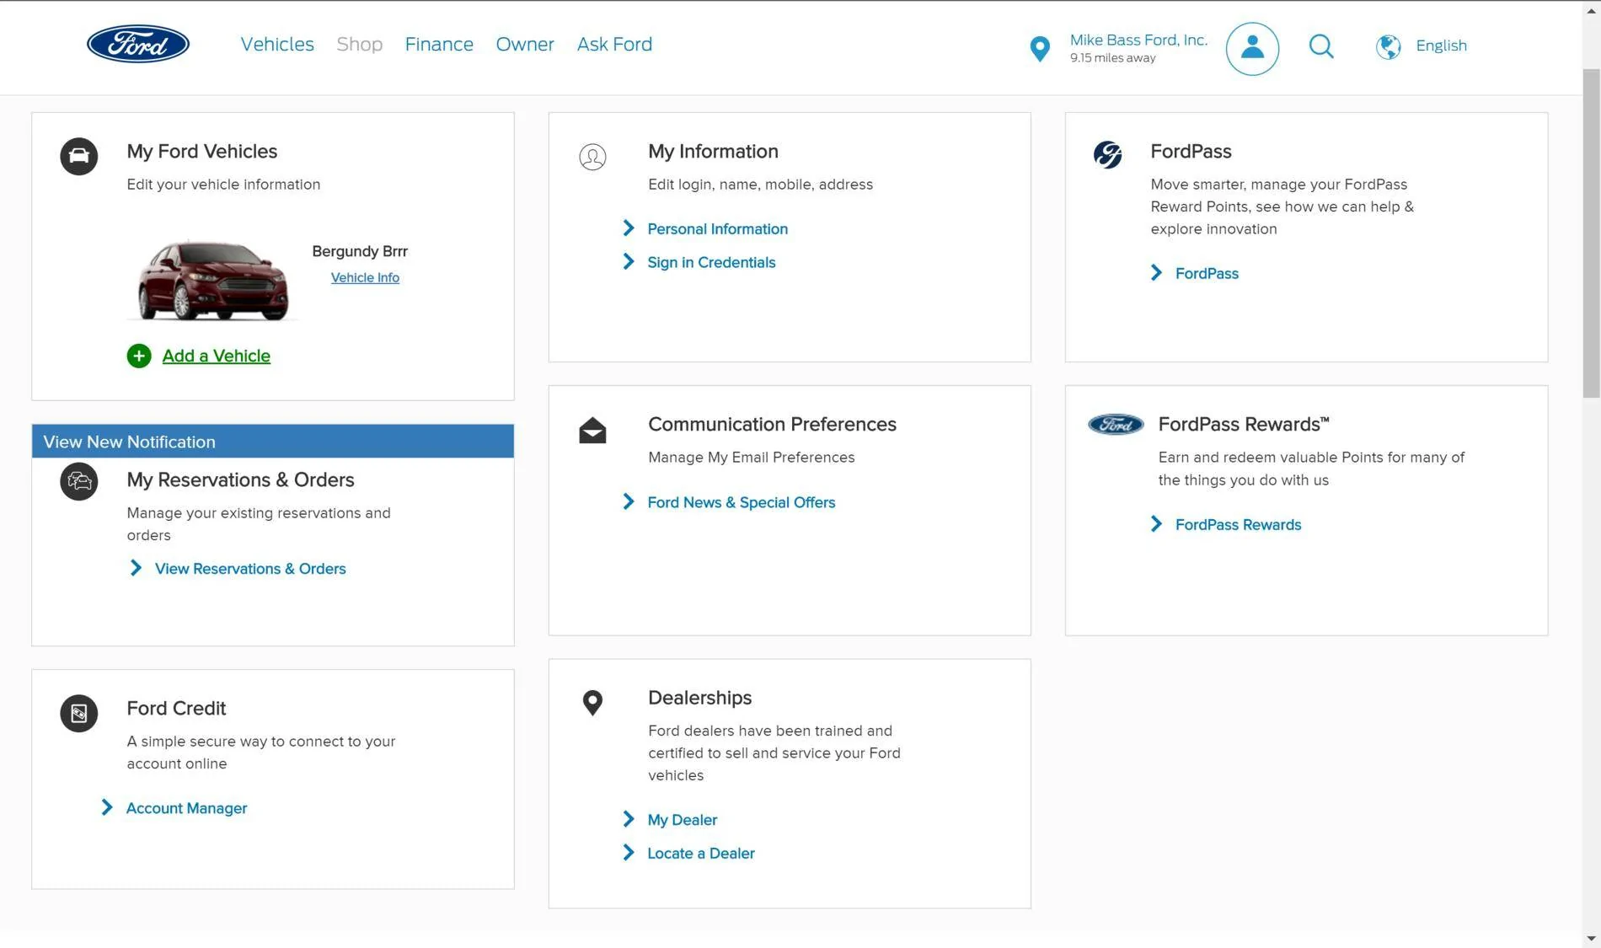Viewport: 1601px width, 948px height.
Task: Click the View New Notification banner
Action: tap(273, 442)
